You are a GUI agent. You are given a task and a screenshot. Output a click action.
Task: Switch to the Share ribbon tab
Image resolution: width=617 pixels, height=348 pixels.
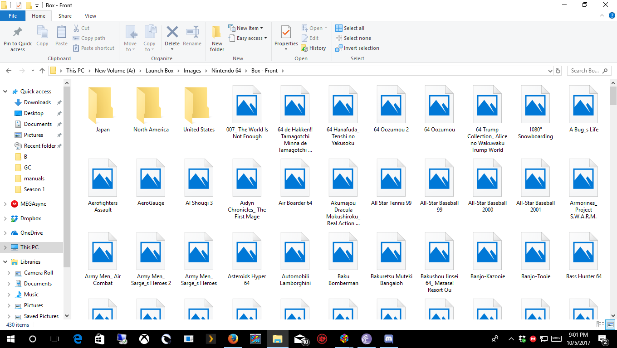pos(65,16)
